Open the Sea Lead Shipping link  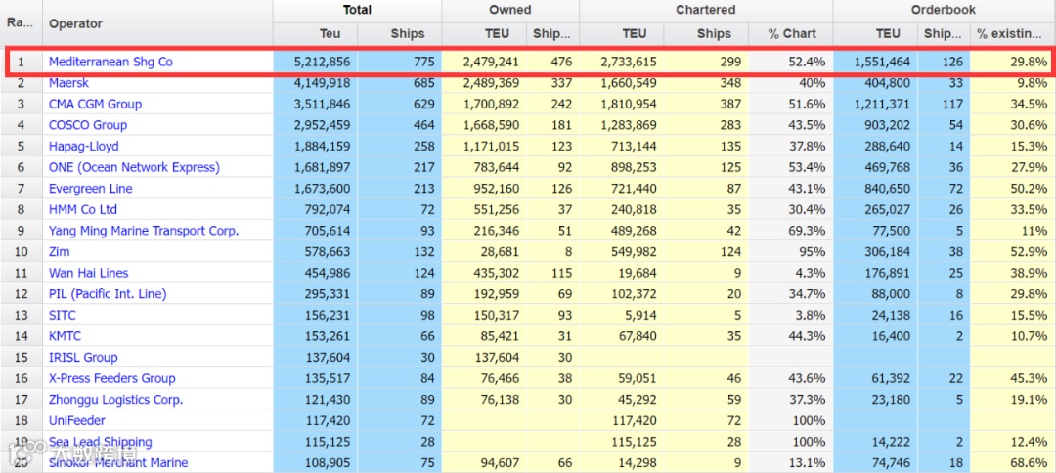click(100, 442)
